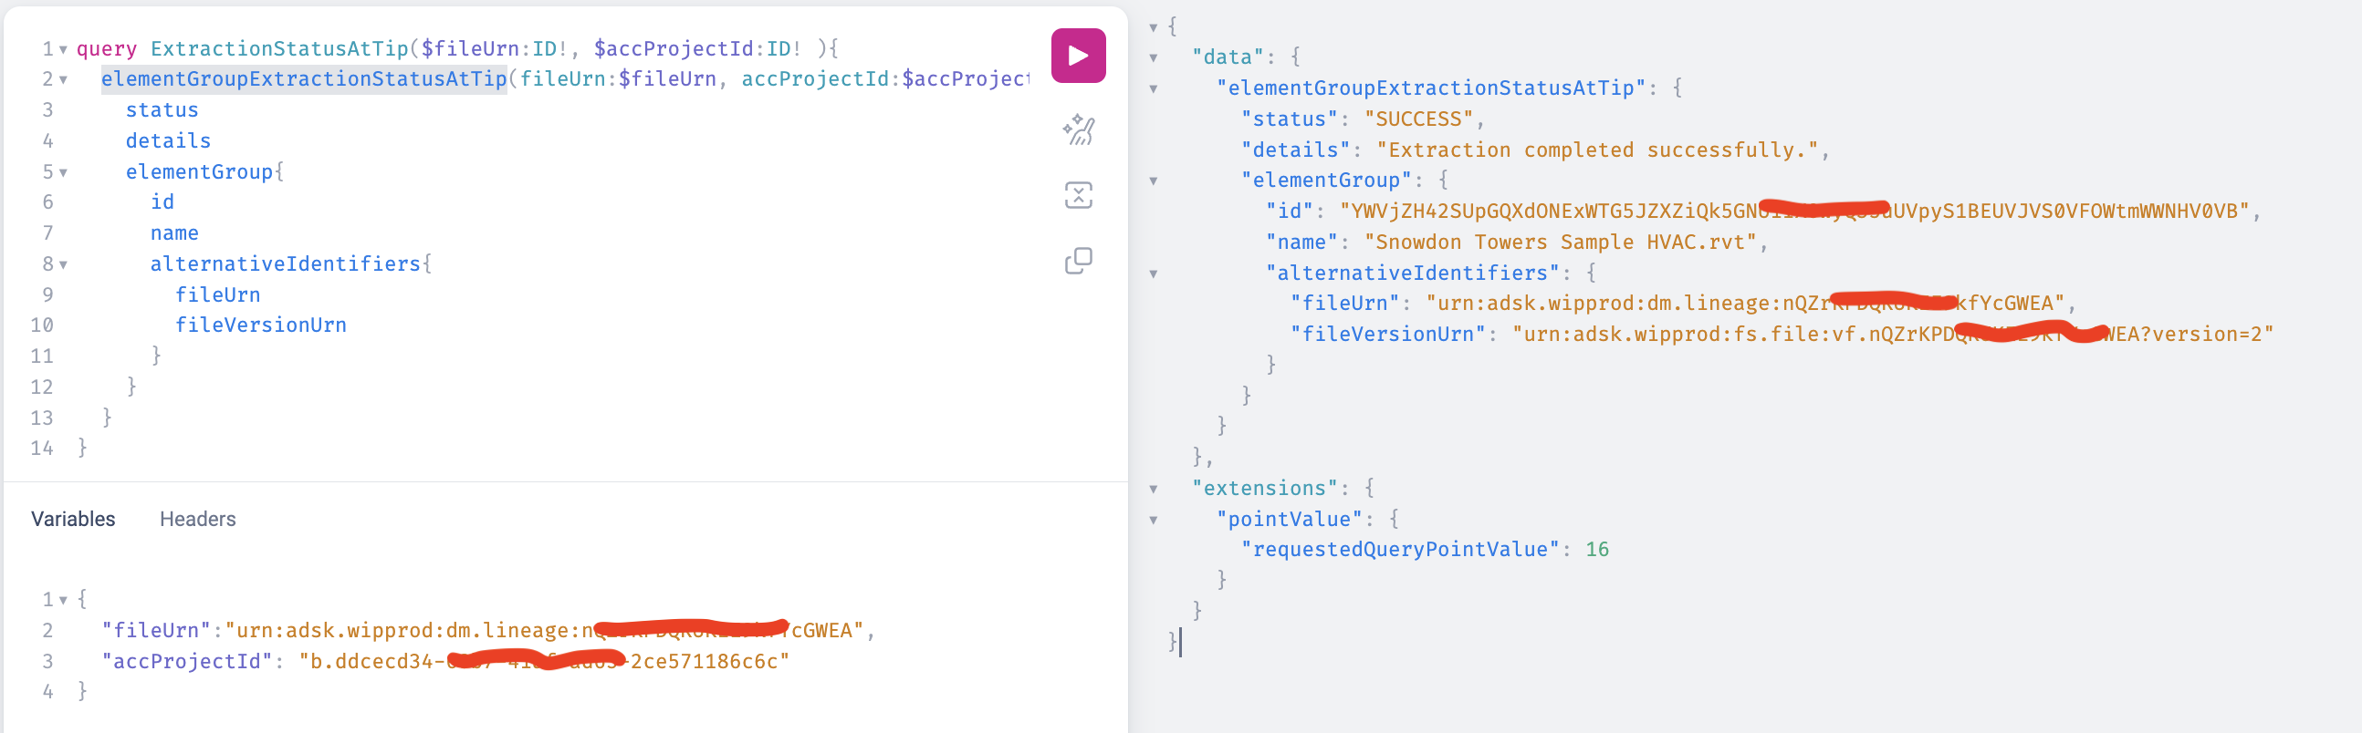Click the response "id" key
The height and width of the screenshot is (733, 2362).
(1290, 212)
